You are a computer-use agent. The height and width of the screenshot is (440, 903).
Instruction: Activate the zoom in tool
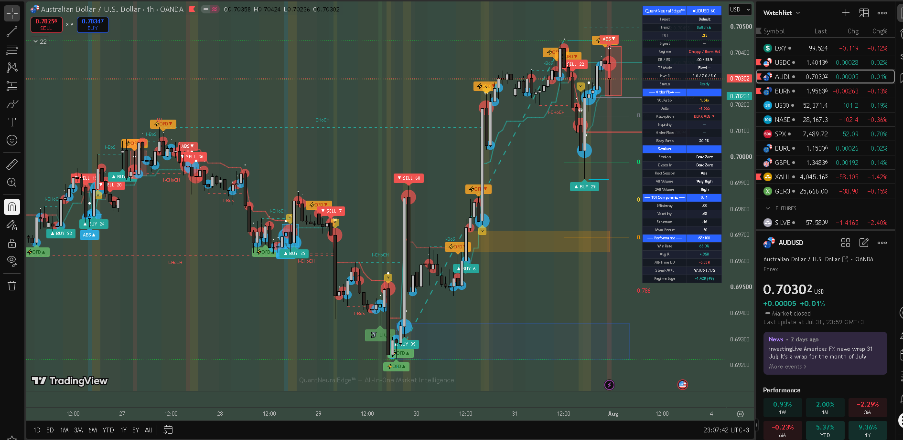pos(12,183)
